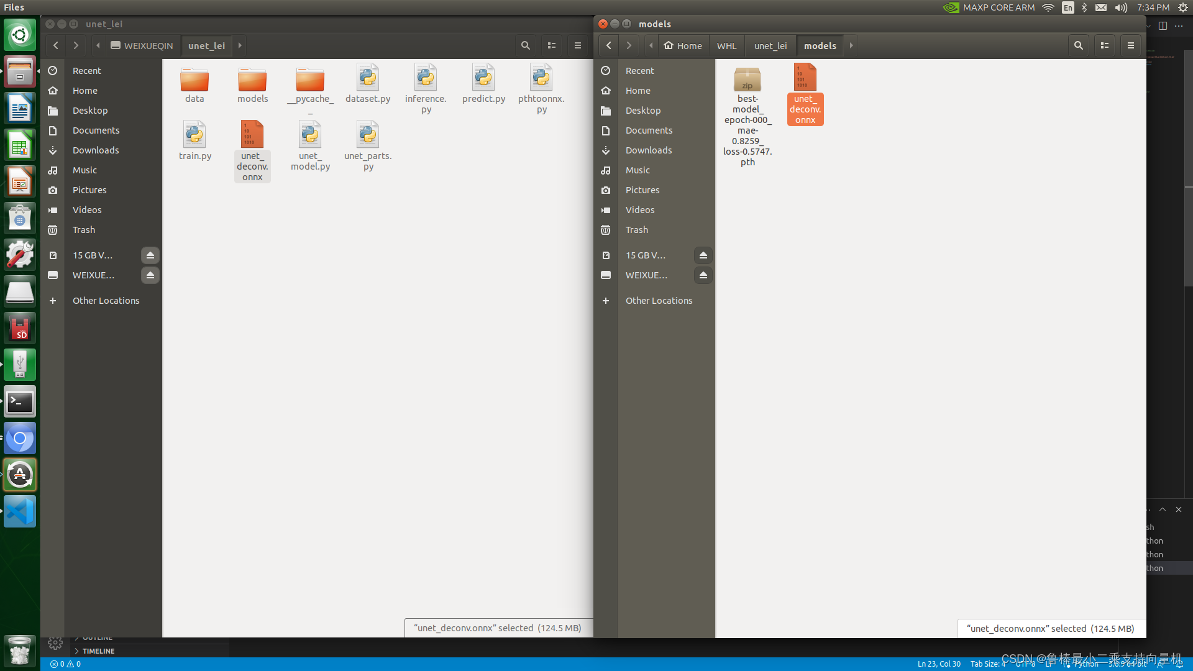Open hamburger menu in models window
Viewport: 1193px width, 671px height.
click(1130, 45)
